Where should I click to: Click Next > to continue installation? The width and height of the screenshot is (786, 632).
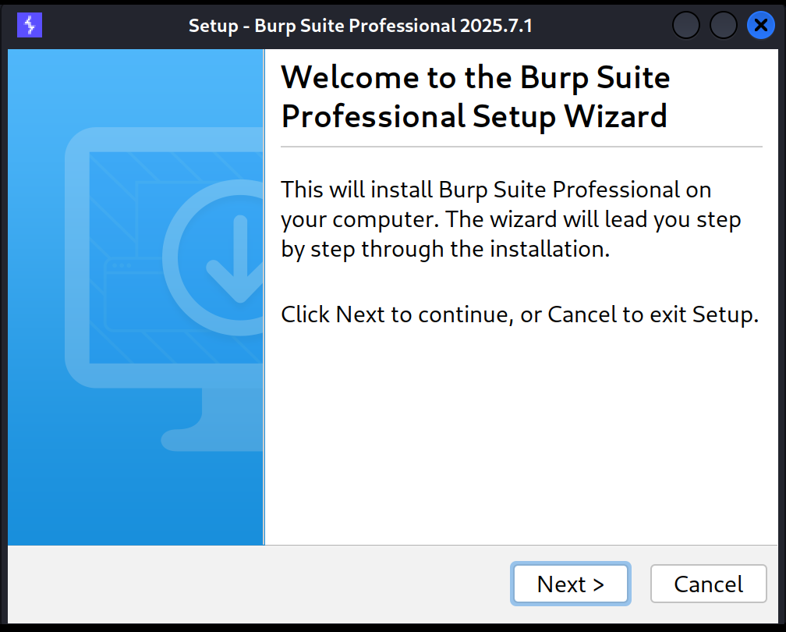click(571, 584)
